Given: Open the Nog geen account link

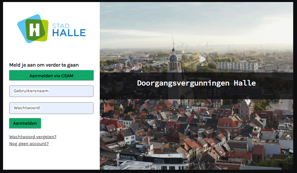Looking at the screenshot, I should 29,144.
